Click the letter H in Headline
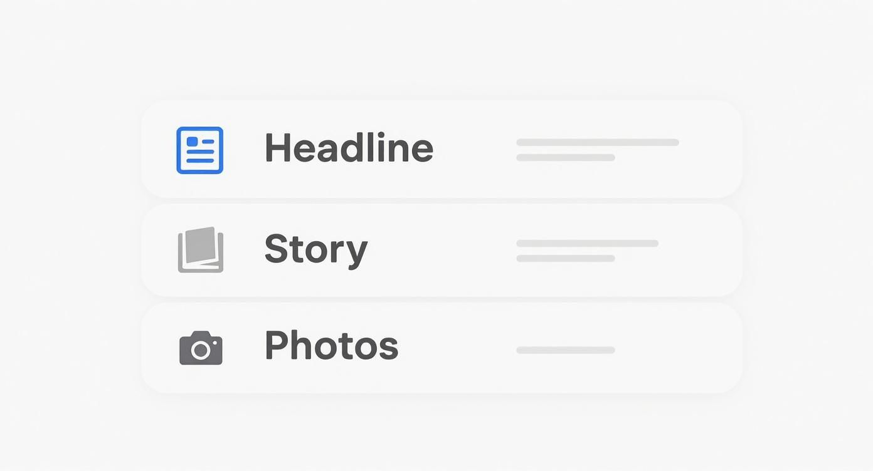The image size is (873, 471). pos(277,148)
